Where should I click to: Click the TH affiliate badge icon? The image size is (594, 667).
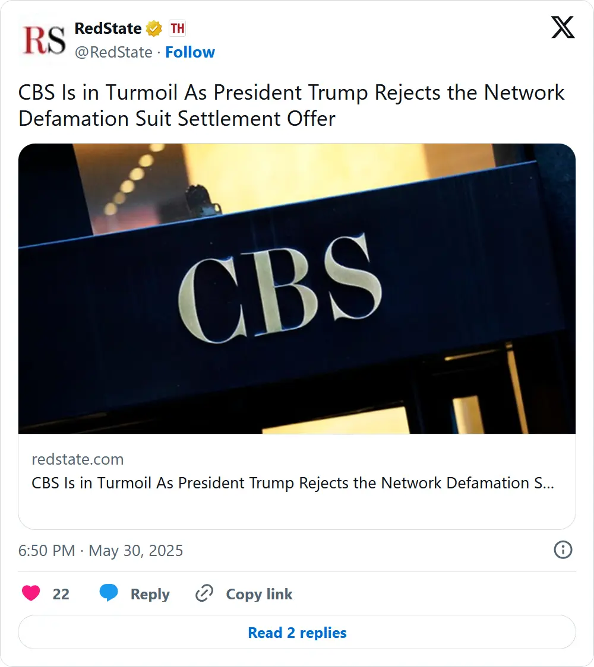coord(177,28)
